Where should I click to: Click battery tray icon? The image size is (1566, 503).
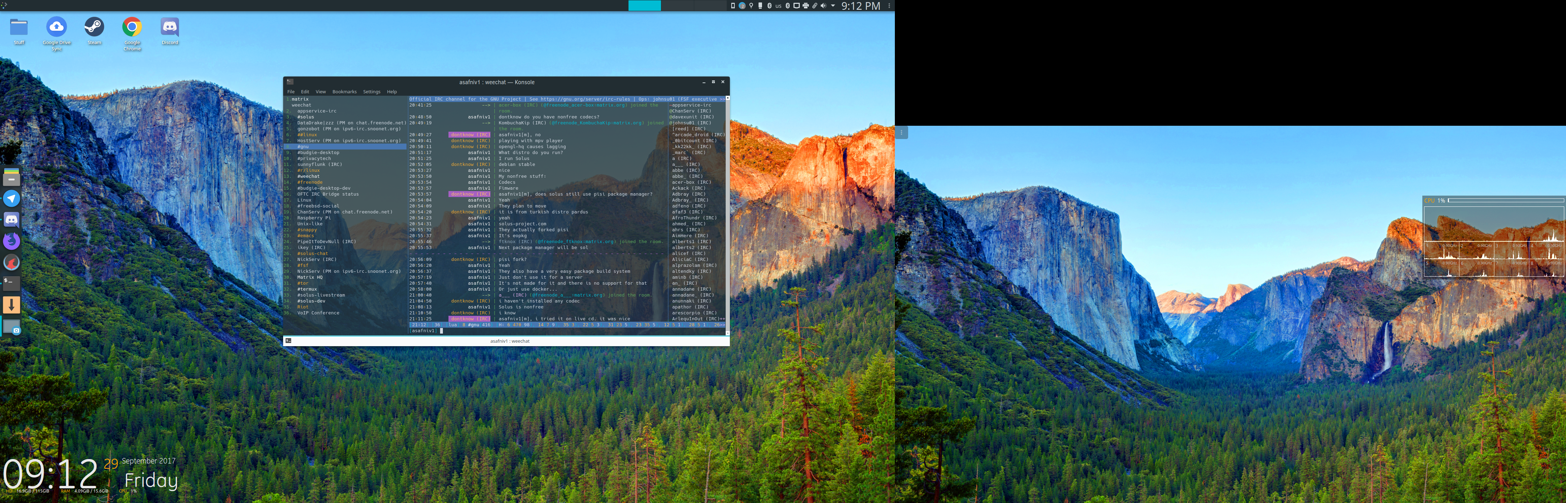tap(760, 6)
